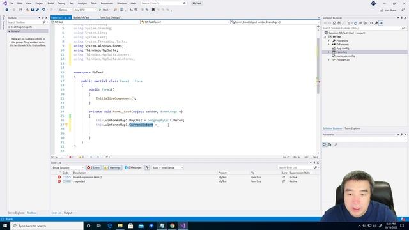Expand the Properties node in Solution Explorer
The width and height of the screenshot is (409, 230).
[328, 41]
